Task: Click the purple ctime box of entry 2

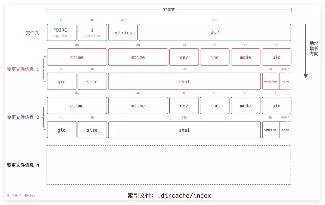Action: coord(77,106)
